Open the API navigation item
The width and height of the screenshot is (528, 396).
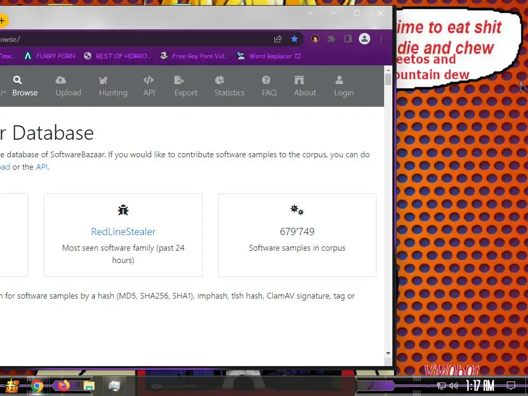[x=149, y=86]
